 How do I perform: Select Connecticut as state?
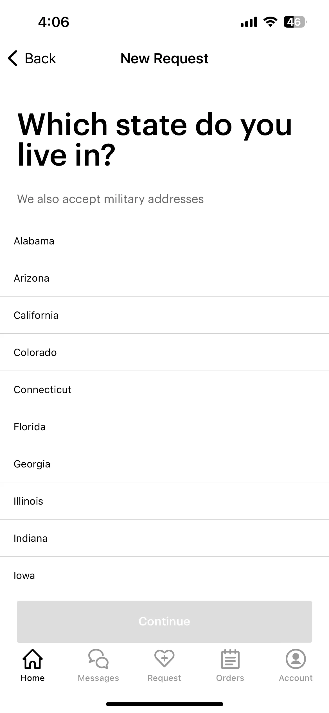click(164, 389)
